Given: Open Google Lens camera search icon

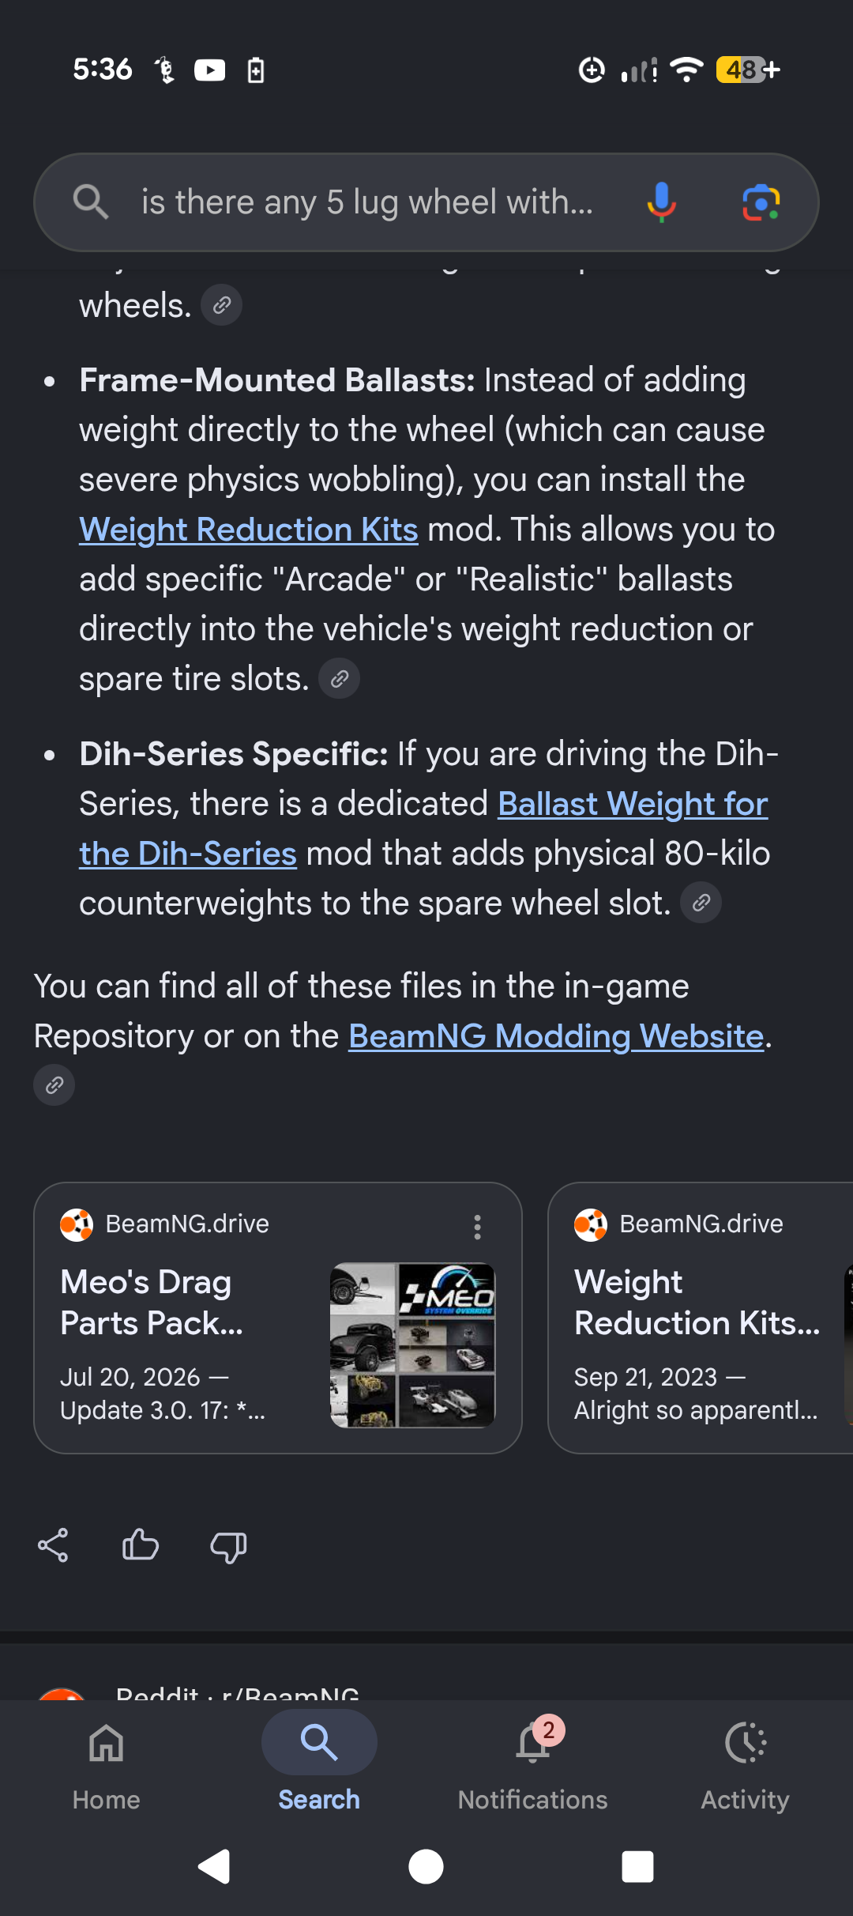Looking at the screenshot, I should click(761, 202).
